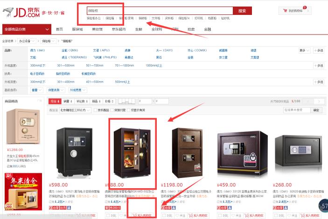This screenshot has width=328, height=219.
Task: Expand the 全部商品分类 category dropdown
Action: pos(27,29)
